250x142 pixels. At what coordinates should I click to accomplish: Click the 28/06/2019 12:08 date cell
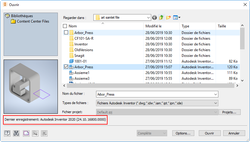[159, 39]
